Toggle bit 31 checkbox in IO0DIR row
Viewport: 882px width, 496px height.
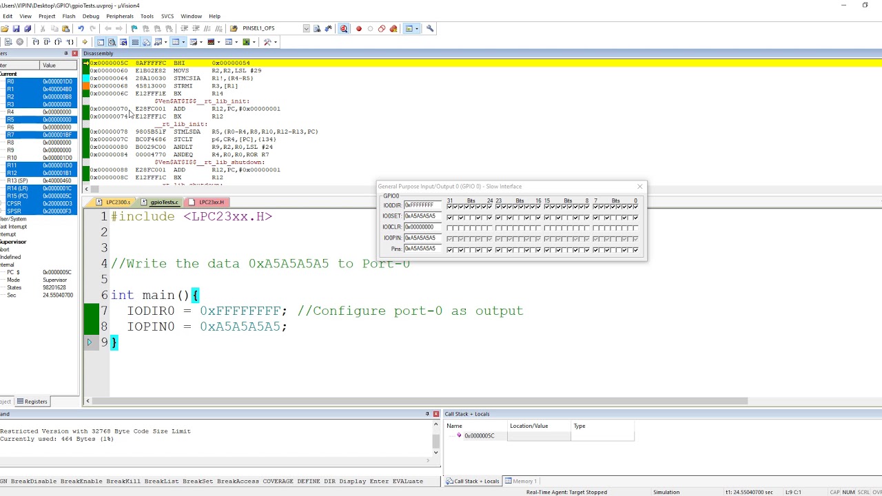click(x=450, y=207)
